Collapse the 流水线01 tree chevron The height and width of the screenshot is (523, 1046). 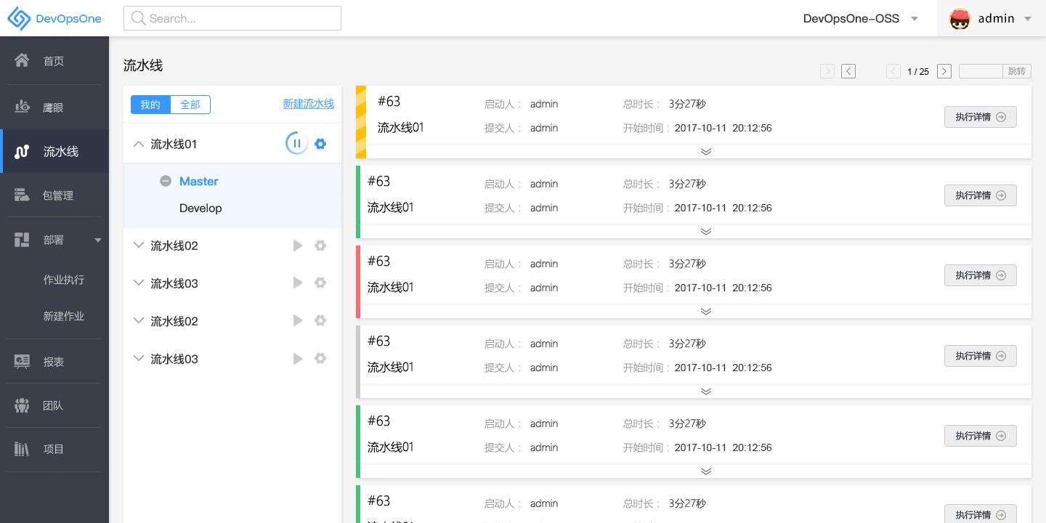[x=139, y=144]
